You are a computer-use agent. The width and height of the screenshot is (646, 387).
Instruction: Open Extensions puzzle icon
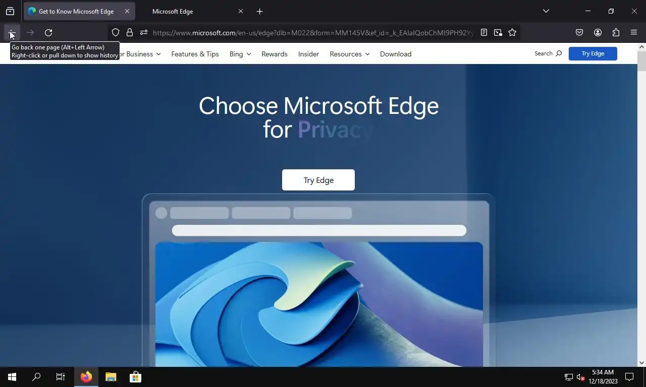616,33
